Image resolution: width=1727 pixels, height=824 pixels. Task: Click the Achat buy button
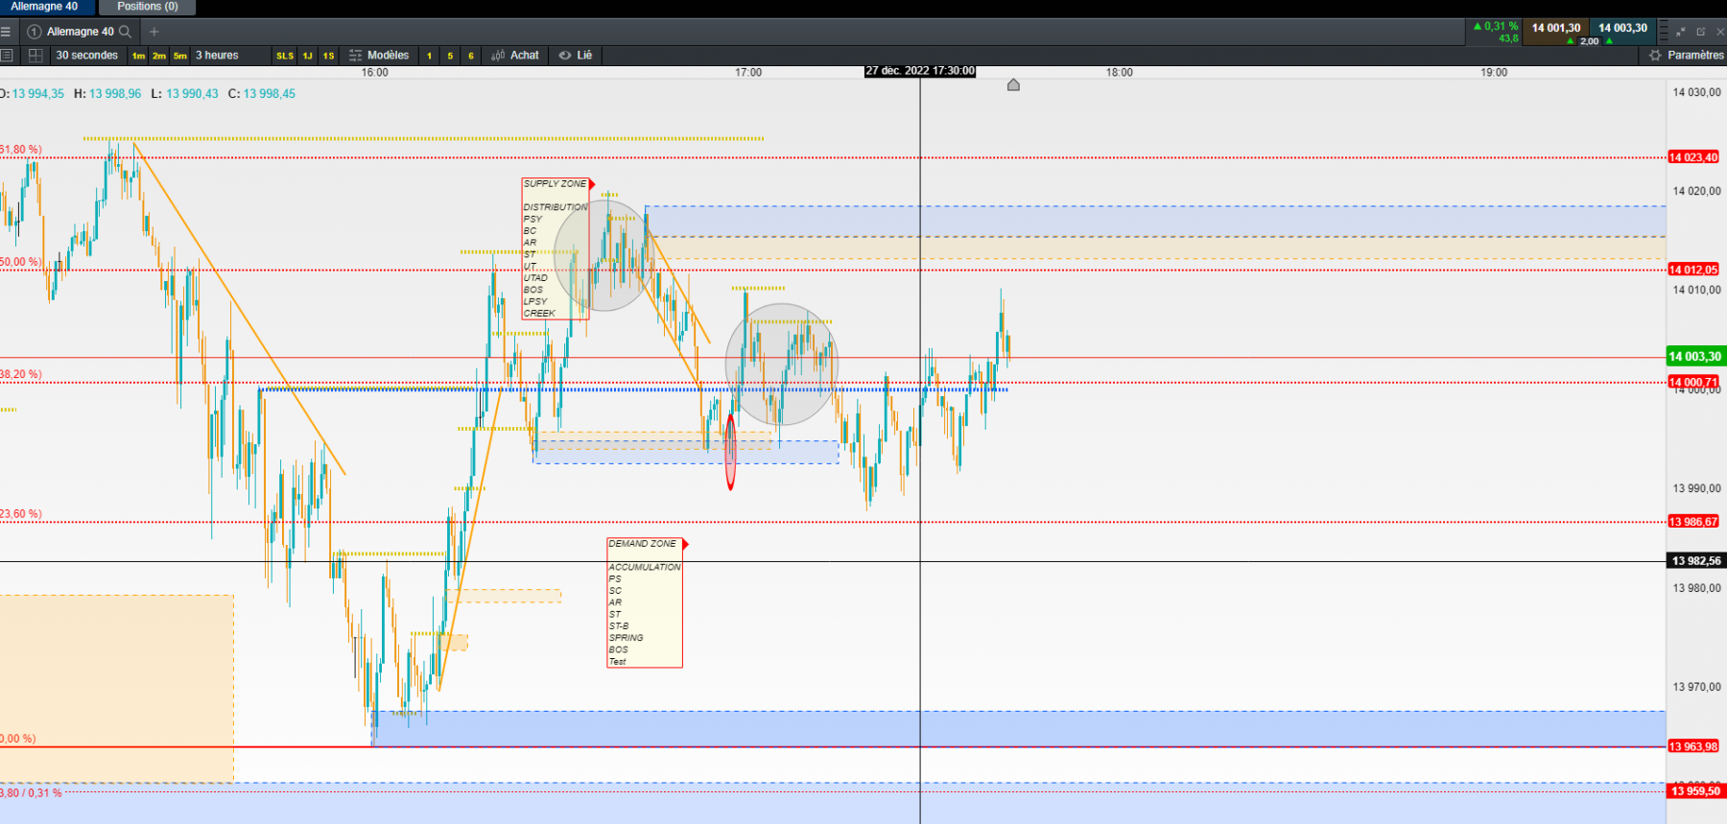tap(515, 56)
